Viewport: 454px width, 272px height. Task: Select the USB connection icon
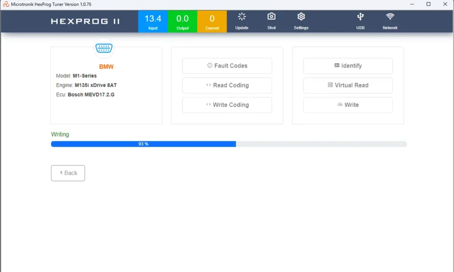click(360, 21)
